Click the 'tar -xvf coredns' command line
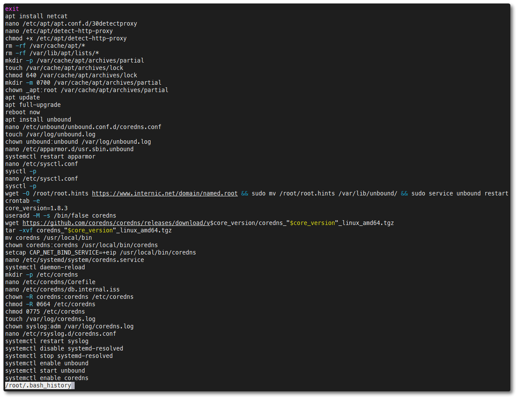 click(89, 230)
